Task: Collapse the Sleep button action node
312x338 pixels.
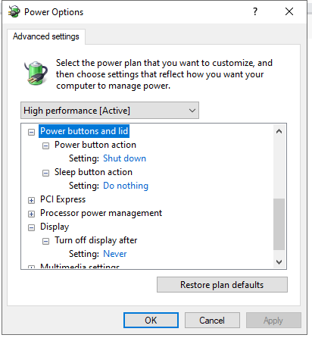Action: (x=45, y=173)
